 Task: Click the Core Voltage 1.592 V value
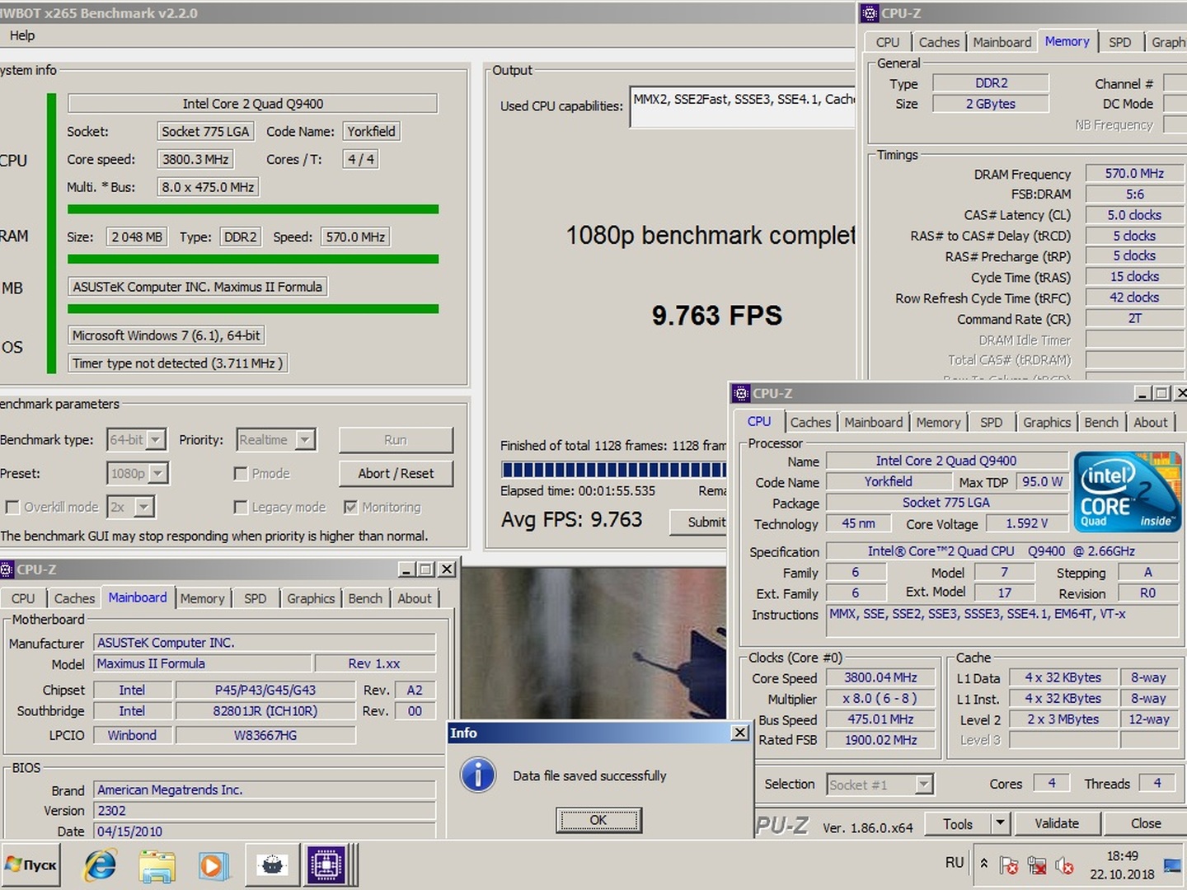coord(1026,524)
